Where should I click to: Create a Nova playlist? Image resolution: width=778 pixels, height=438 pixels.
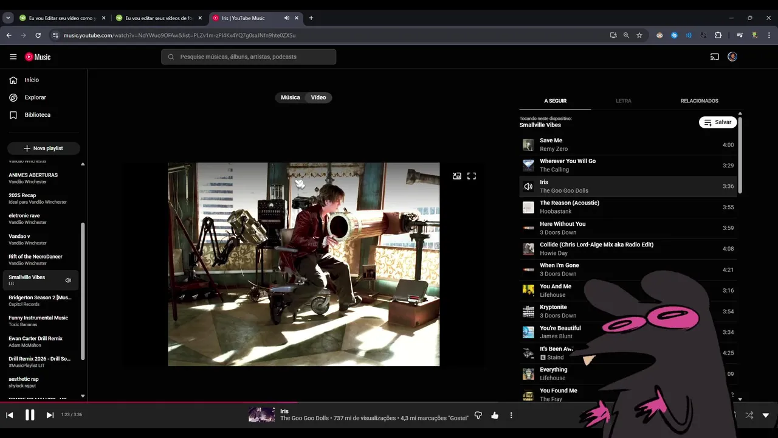tap(43, 148)
